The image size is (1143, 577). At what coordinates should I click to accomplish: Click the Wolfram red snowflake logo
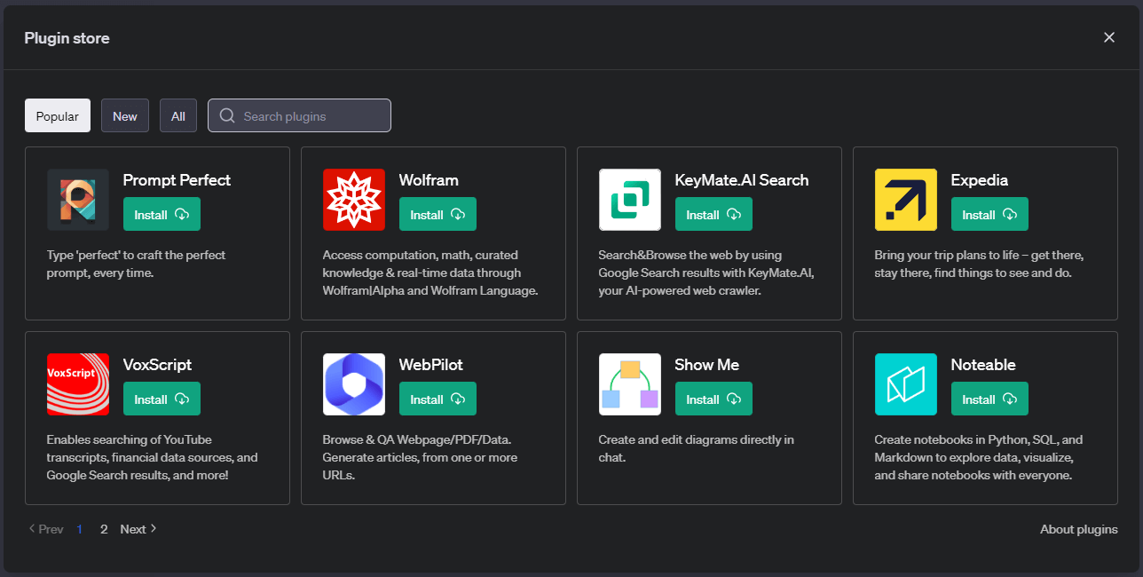pos(354,200)
